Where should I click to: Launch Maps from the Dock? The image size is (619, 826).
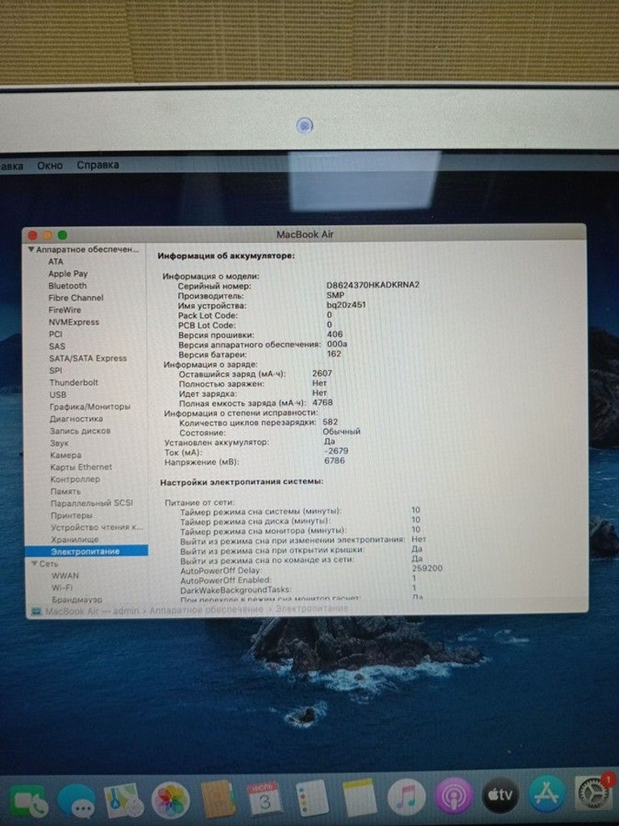(x=123, y=800)
